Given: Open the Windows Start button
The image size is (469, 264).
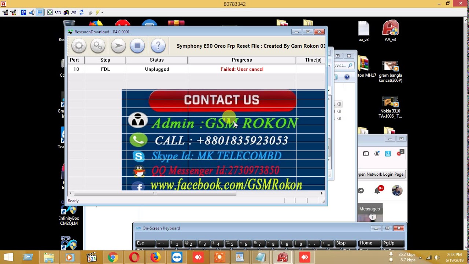Looking at the screenshot, I should tap(9, 257).
